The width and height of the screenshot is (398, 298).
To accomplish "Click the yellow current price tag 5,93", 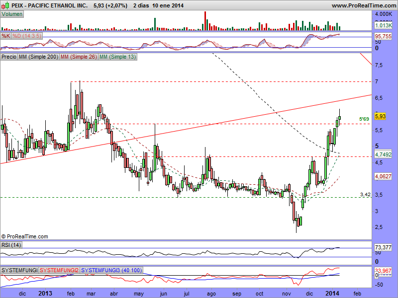I will tap(380, 116).
